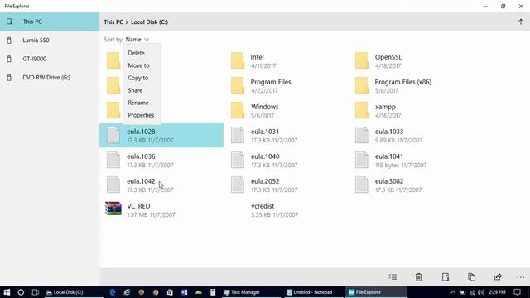Select the eula.1033 file icon
The height and width of the screenshot is (298, 530).
click(x=361, y=135)
